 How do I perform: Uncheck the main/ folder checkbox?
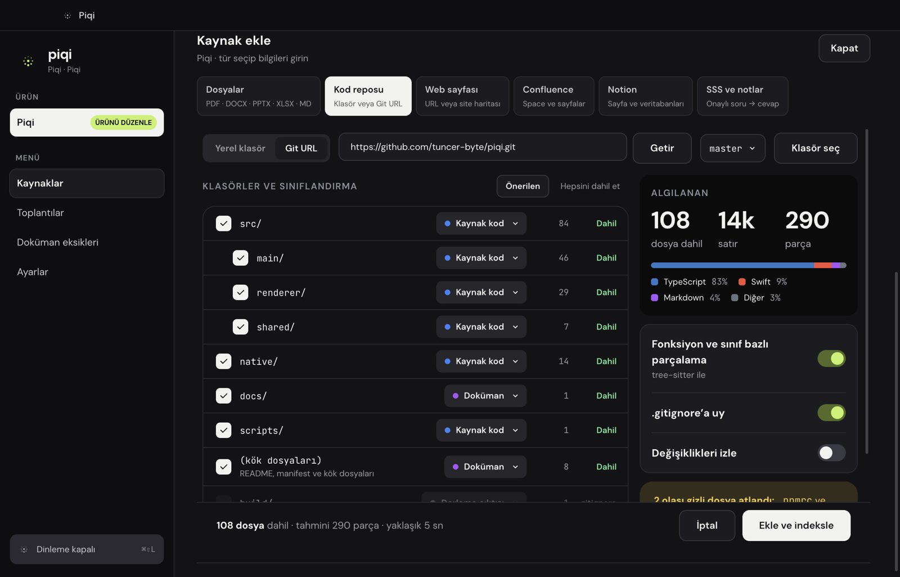tap(240, 258)
